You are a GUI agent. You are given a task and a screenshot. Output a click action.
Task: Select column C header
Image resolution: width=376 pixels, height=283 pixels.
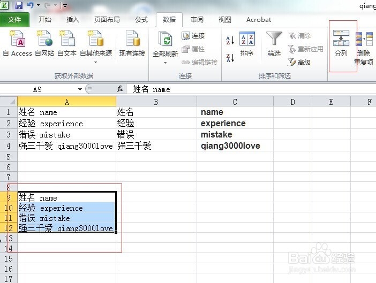pos(235,102)
